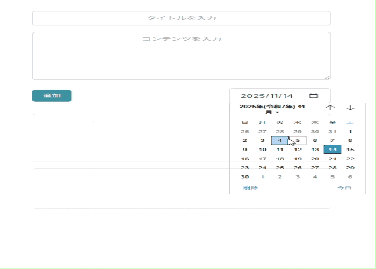376x269 pixels.
Task: Select November 5 in the calendar
Action: pyautogui.click(x=298, y=140)
